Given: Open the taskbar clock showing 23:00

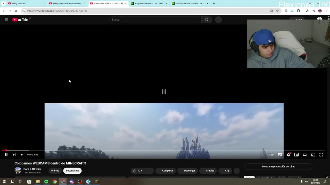Looking at the screenshot, I should (315, 182).
